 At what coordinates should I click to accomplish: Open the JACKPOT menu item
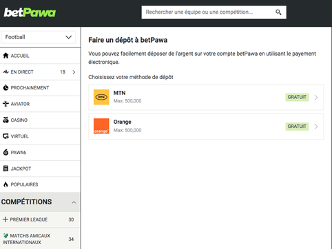(x=40, y=169)
